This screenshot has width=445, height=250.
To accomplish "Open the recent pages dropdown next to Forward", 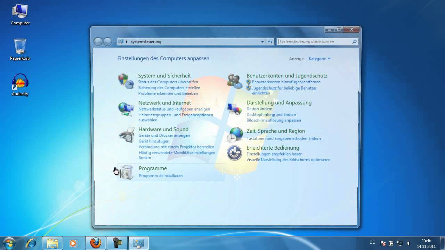I will 114,42.
